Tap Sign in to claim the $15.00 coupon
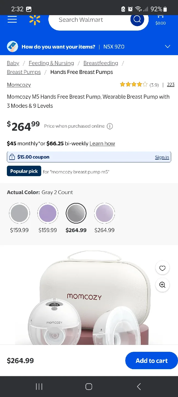Screen dimensions: 178x397 click(x=162, y=157)
